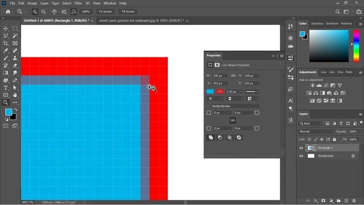Image resolution: width=364 pixels, height=205 pixels.
Task: Select the Gradient tool
Action: (6, 73)
